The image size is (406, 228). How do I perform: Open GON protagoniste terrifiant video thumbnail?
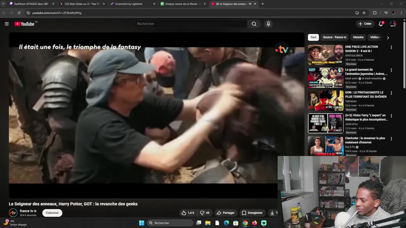click(x=325, y=100)
